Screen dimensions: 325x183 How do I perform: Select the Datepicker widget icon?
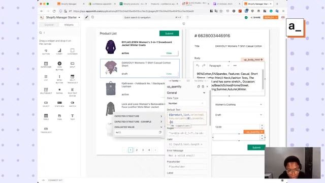46,64
